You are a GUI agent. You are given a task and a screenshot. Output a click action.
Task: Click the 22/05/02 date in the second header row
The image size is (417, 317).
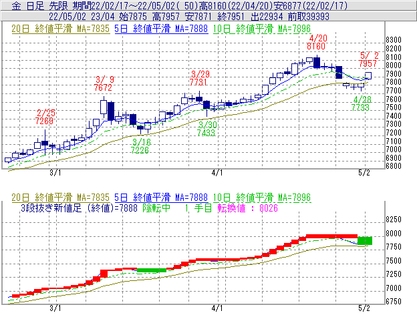pyautogui.click(x=67, y=17)
